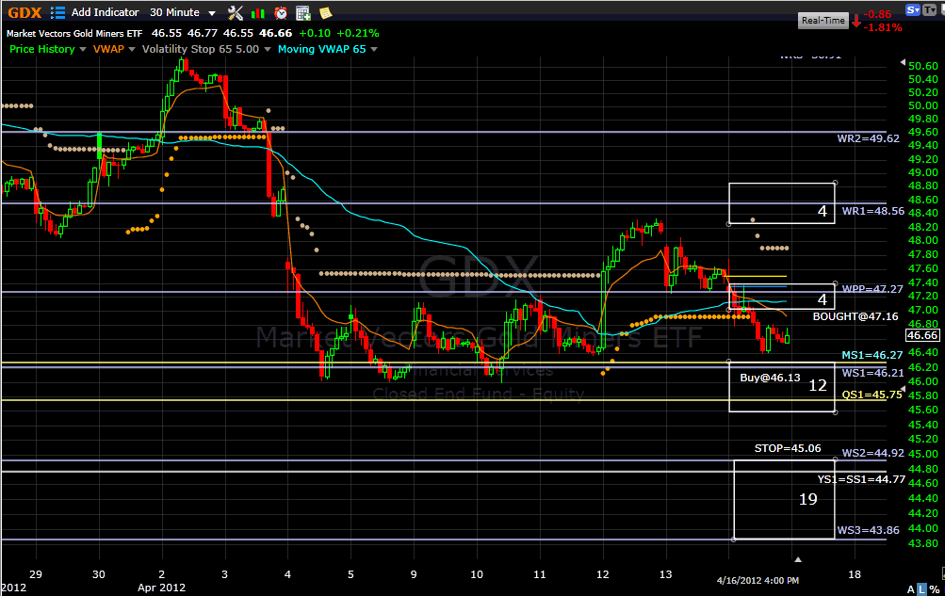Click the 4/16/2012 4:00 PM date stamp
This screenshot has height=596, width=945.
tap(758, 580)
